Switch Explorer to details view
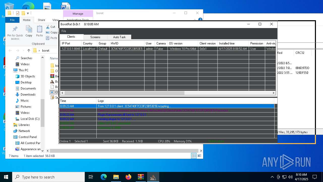This screenshot has height=182, width=323. [x=194, y=156]
